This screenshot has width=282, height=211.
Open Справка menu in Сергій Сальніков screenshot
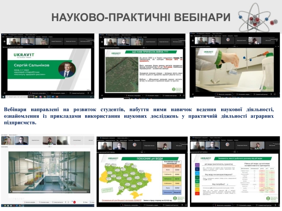(x=51, y=37)
